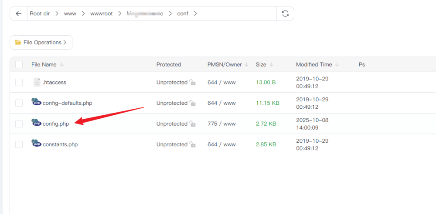
Task: Select the constants.php row checkbox
Action: pyautogui.click(x=19, y=144)
